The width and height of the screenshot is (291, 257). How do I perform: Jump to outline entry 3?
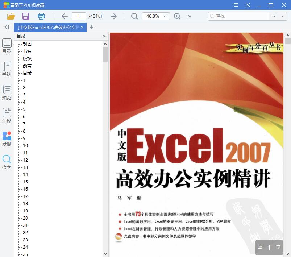[24, 95]
